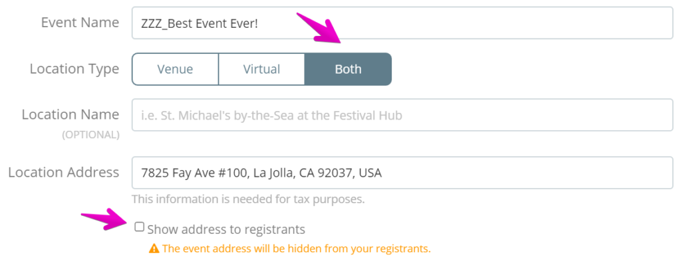Image resolution: width=681 pixels, height=261 pixels.
Task: Click the Location Address label
Action: (x=63, y=172)
